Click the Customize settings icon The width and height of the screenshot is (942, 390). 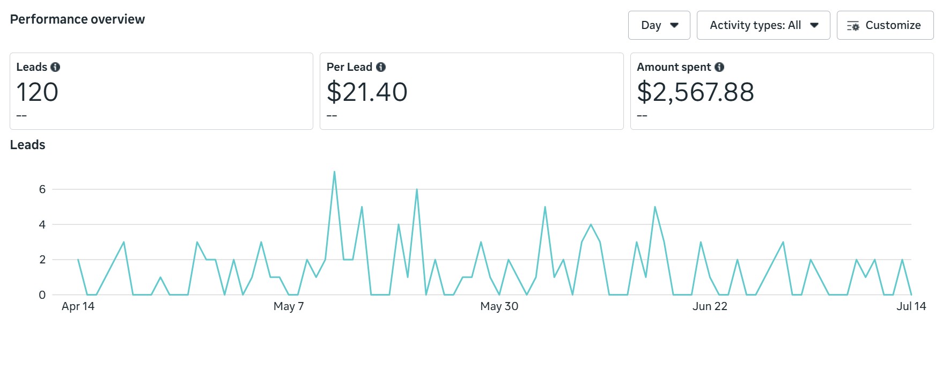point(853,26)
